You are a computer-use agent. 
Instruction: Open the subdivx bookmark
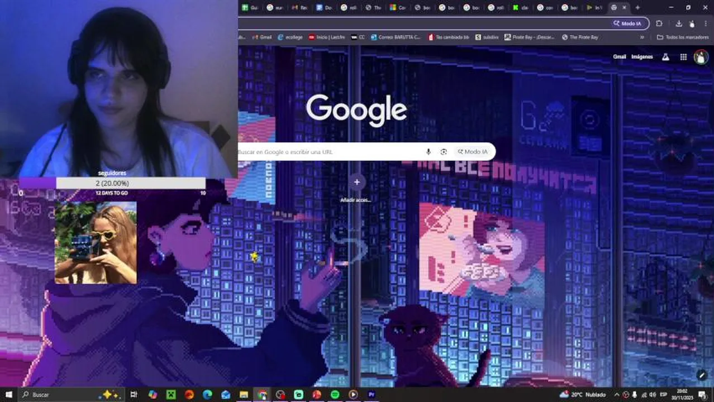487,37
